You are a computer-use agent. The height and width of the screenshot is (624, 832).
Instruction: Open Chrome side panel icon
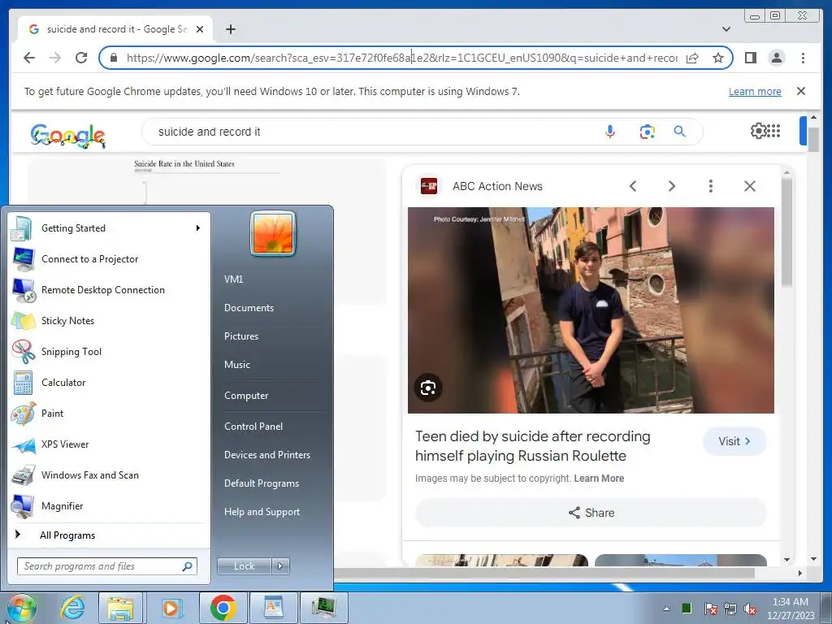tap(750, 58)
